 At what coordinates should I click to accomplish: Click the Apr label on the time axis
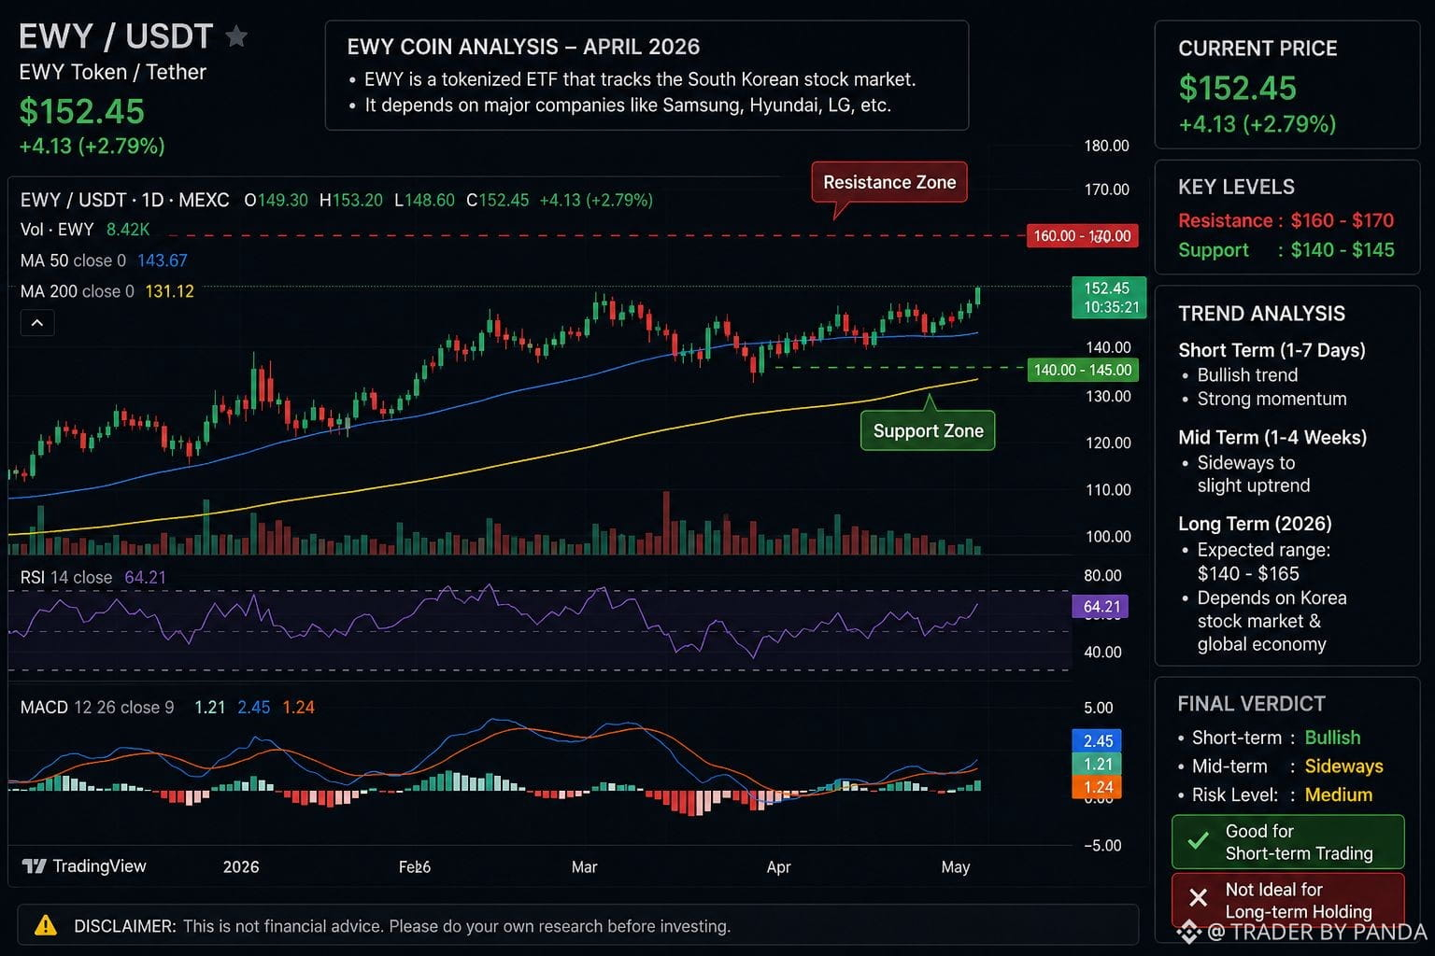(x=778, y=866)
